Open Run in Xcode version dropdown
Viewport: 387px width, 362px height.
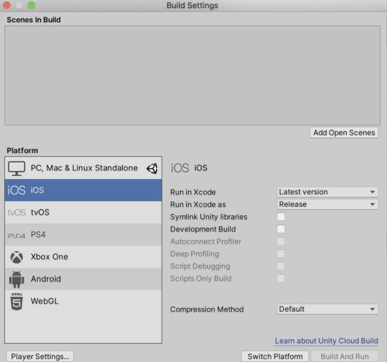pos(327,192)
